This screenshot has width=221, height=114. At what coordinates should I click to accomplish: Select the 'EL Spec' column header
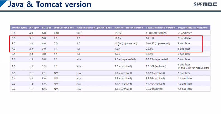click(47, 28)
